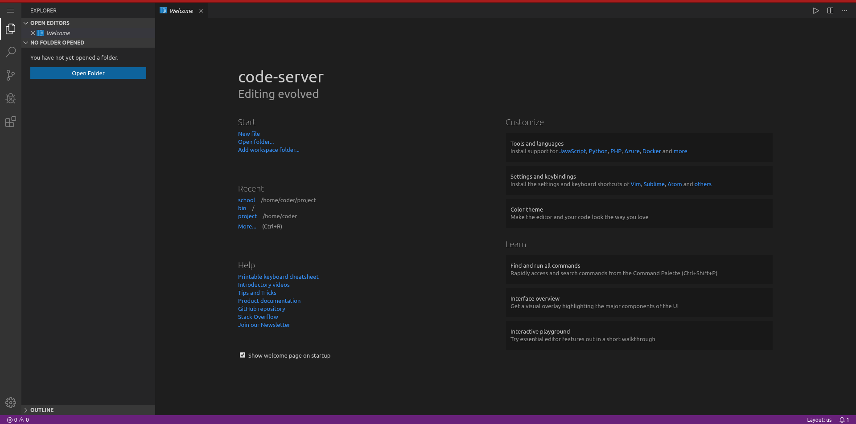
Task: Click Add workspace folder... link
Action: pyautogui.click(x=269, y=150)
